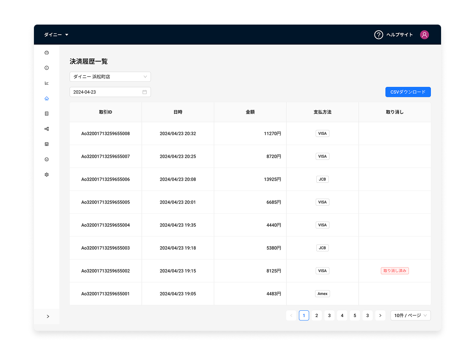Click the 2024/04/23 20:25 timestamp
The image size is (475, 356).
(178, 156)
